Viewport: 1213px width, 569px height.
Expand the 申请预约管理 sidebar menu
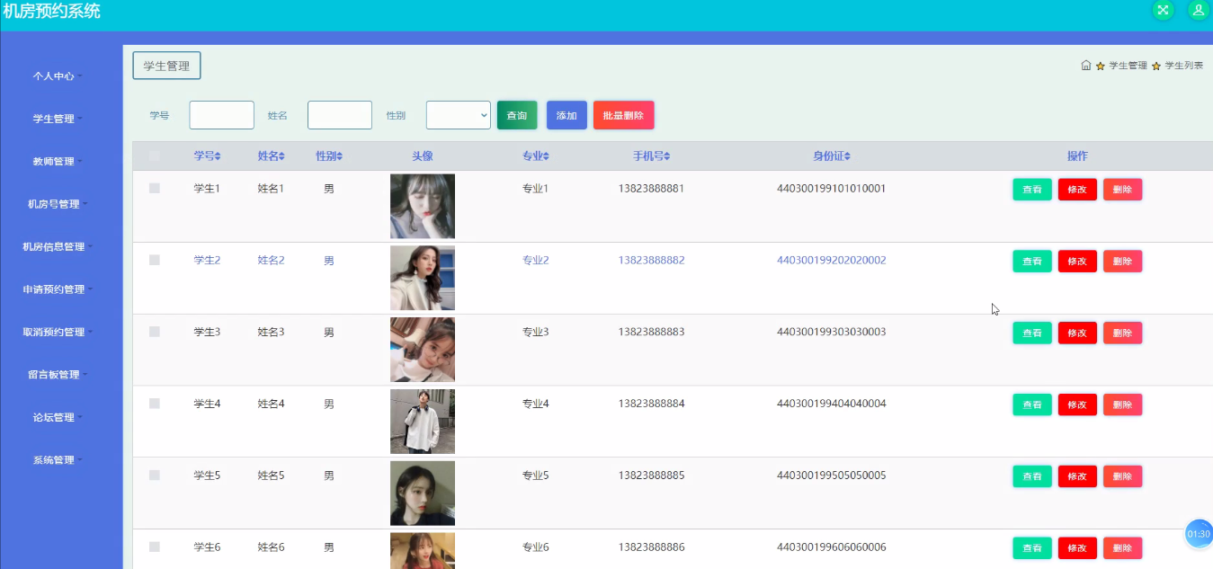click(x=58, y=289)
